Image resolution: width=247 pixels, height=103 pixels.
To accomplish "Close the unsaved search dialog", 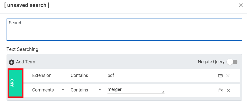I will coord(241,6).
